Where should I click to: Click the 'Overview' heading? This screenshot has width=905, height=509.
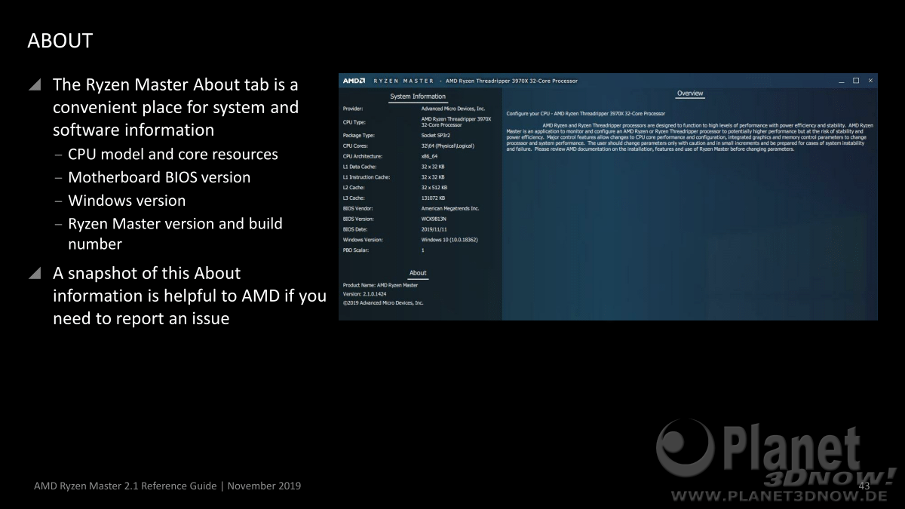pyautogui.click(x=690, y=94)
